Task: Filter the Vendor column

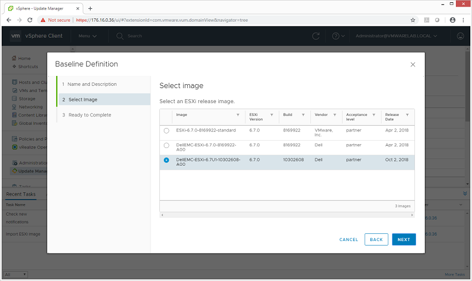Action: (334, 115)
